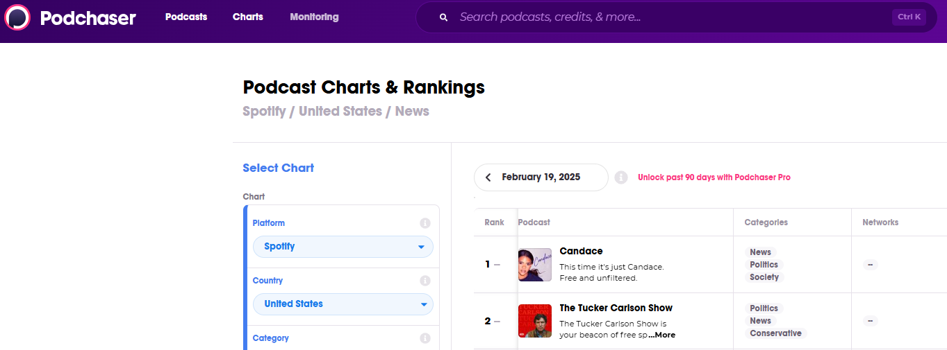Click the search magnifier icon
Image resolution: width=947 pixels, height=350 pixels.
tap(443, 17)
